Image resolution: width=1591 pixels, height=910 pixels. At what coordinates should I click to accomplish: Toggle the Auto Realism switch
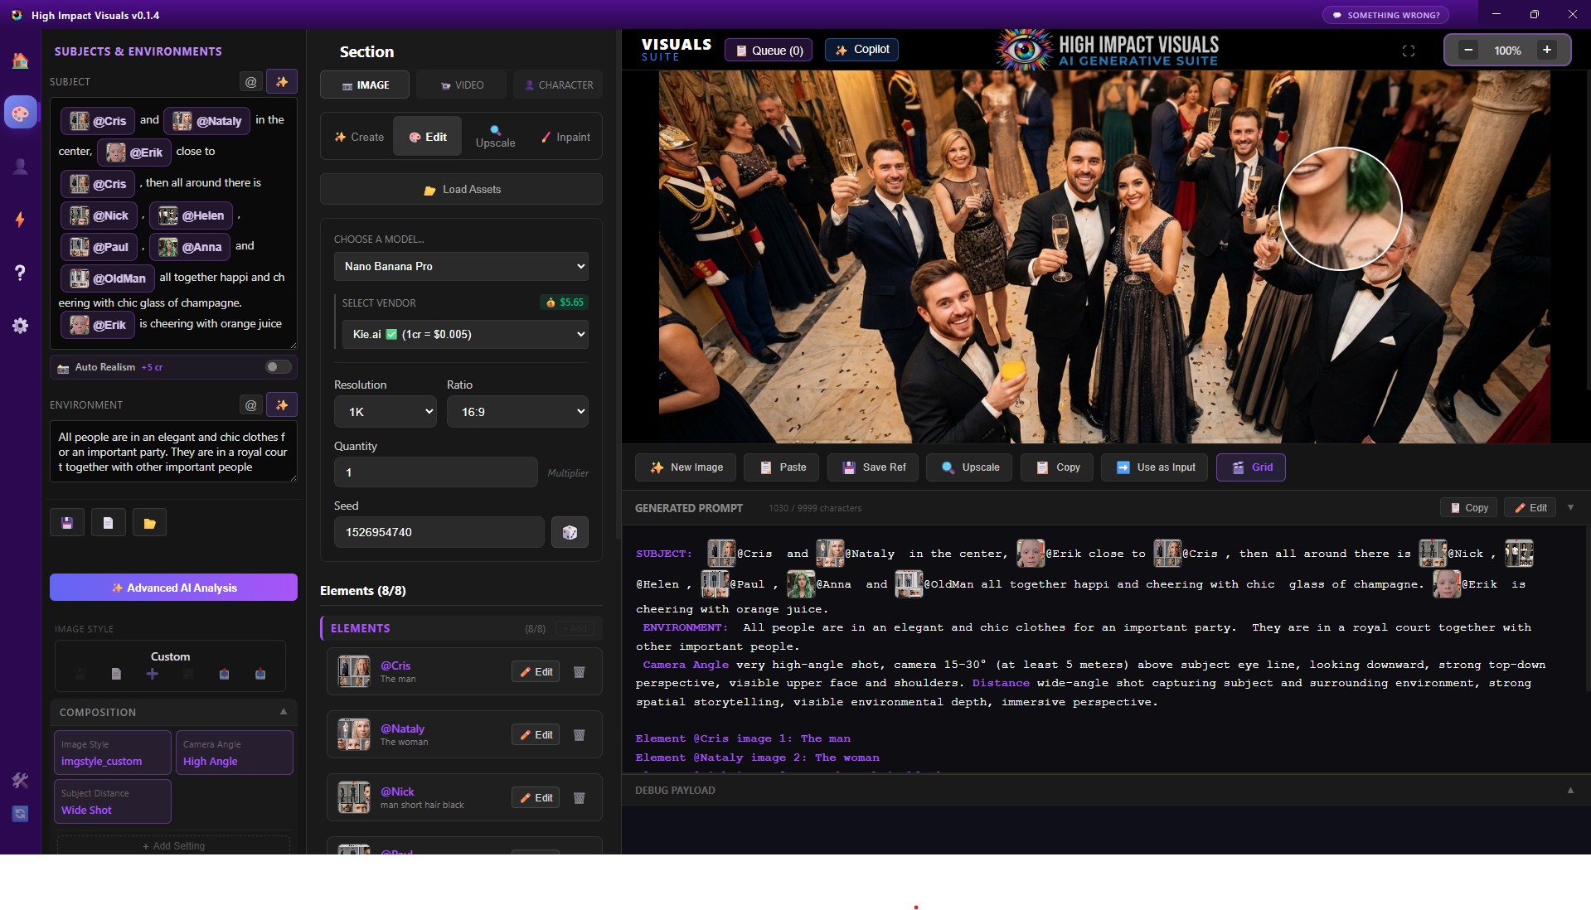(278, 367)
